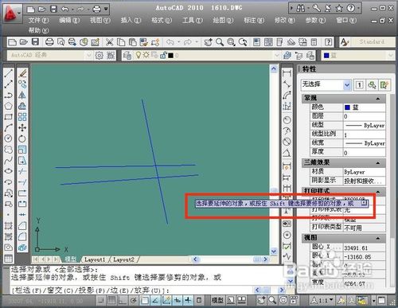Viewport: 398px width, 308px height.
Task: Click Save in quick access toolbar
Action: click(x=53, y=10)
